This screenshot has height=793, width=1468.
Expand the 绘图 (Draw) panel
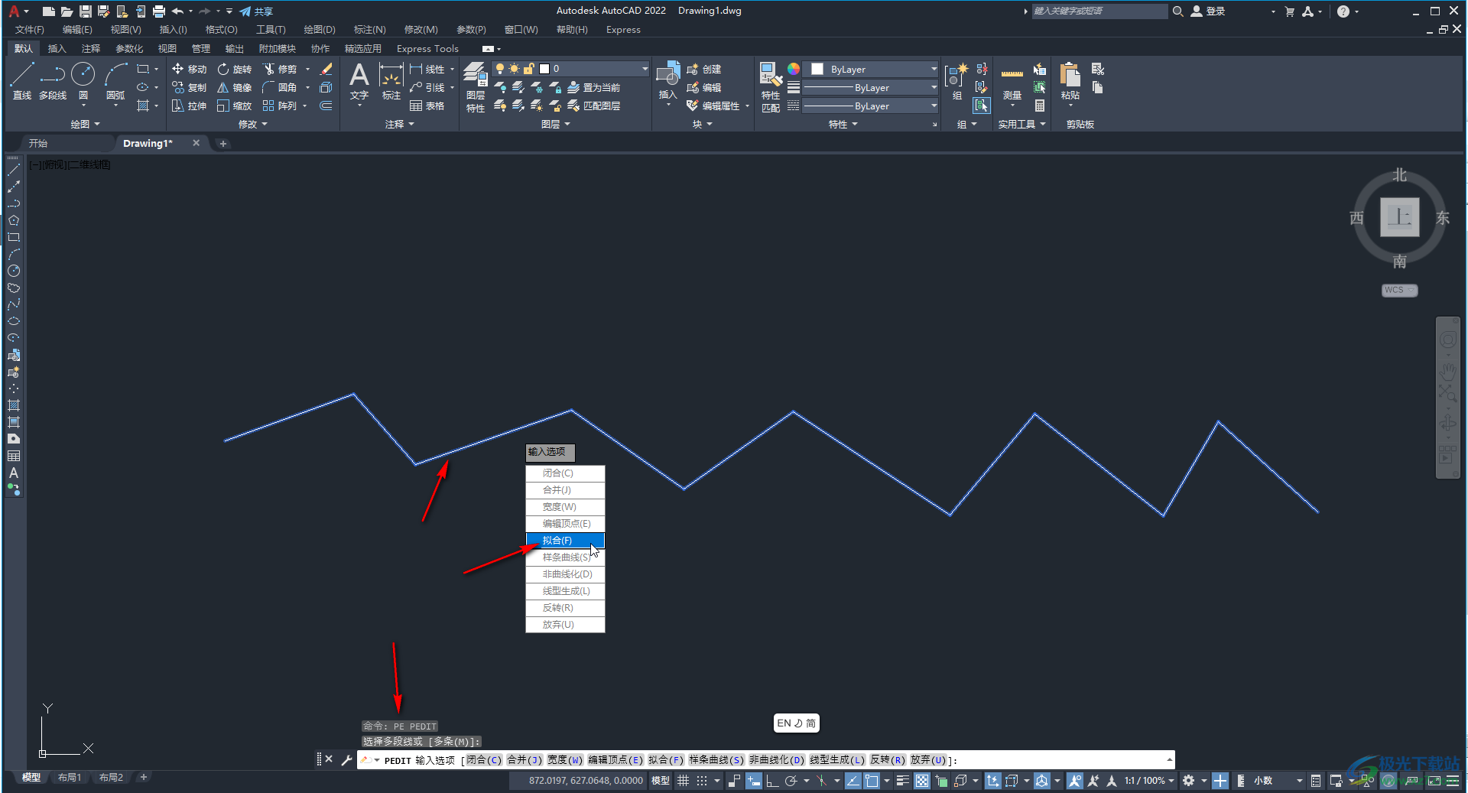pos(85,124)
